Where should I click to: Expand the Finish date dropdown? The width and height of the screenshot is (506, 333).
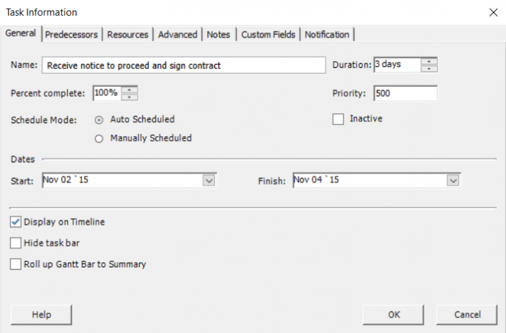(453, 180)
